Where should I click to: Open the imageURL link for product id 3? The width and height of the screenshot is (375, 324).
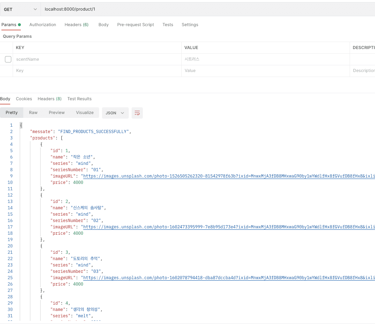226,278
